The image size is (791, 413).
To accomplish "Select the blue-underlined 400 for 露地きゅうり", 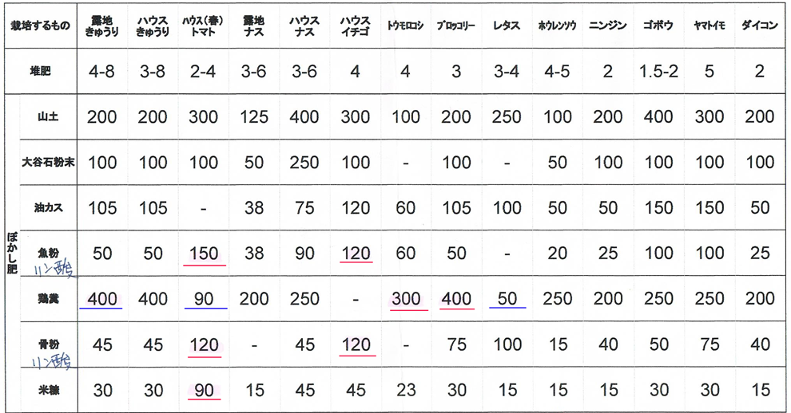I will click(102, 299).
